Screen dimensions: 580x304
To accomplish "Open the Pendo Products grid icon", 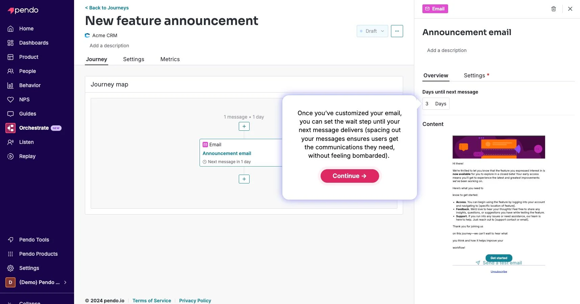I will 10,254.
